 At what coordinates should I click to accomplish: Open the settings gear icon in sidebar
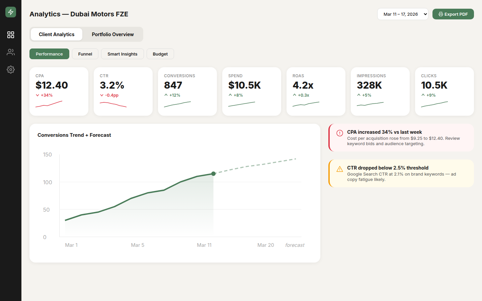coord(11,70)
